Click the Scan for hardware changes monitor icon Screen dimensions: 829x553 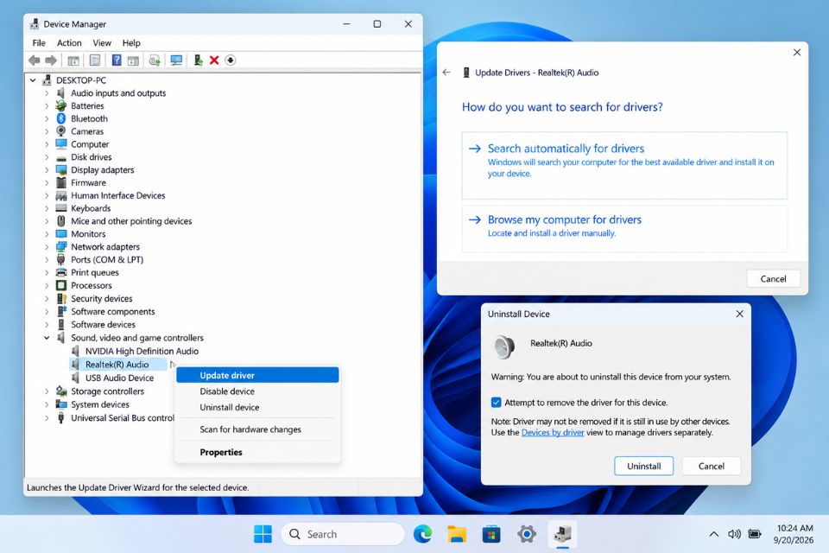pyautogui.click(x=176, y=60)
